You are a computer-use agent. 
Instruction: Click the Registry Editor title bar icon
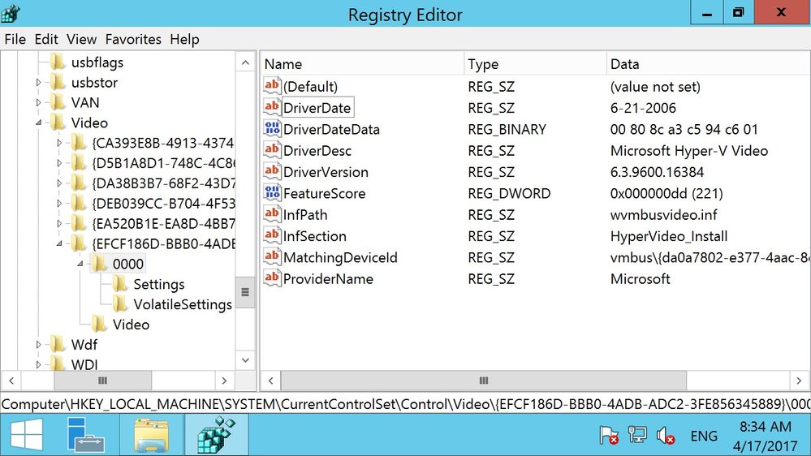click(11, 14)
